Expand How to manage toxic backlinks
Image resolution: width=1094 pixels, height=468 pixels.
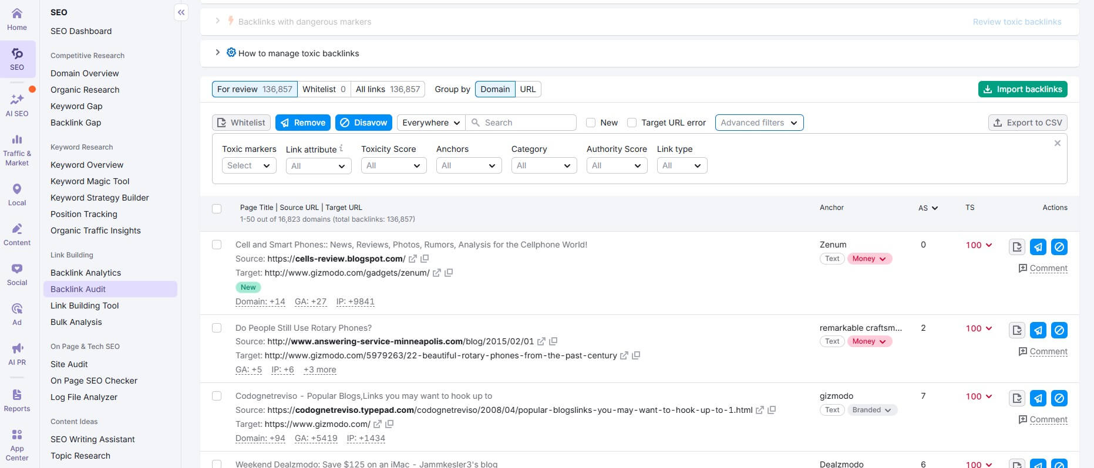(217, 53)
